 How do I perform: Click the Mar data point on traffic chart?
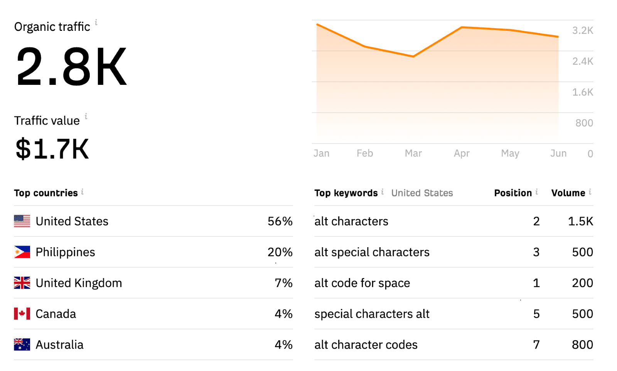click(x=413, y=56)
